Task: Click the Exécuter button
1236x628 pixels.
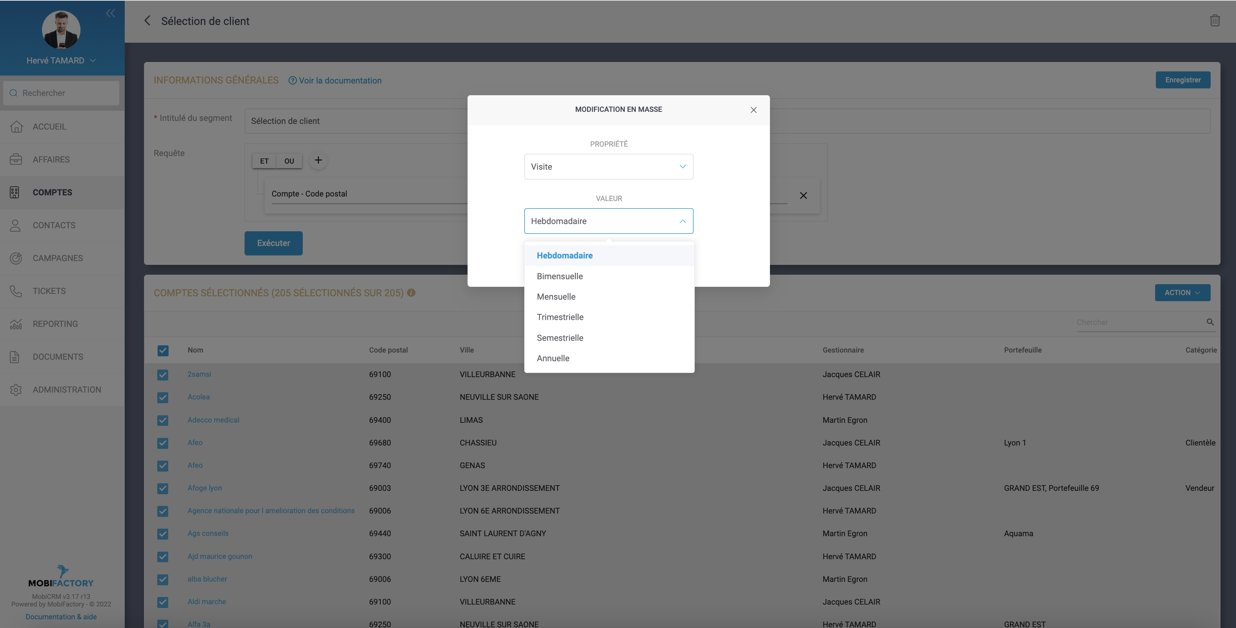Action: point(274,243)
